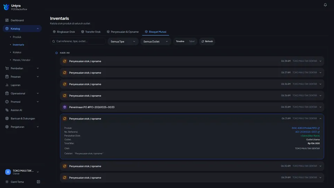Focus the search referensi input field
This screenshot has width=334, height=188.
(78, 41)
